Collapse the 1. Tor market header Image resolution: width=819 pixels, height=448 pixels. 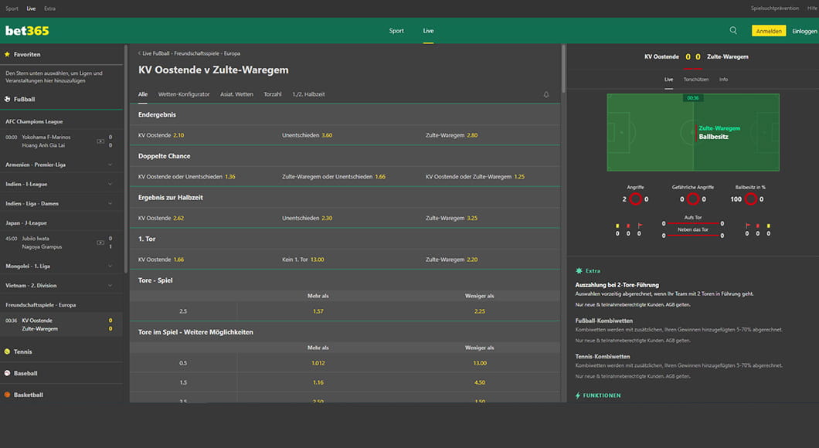pos(345,239)
